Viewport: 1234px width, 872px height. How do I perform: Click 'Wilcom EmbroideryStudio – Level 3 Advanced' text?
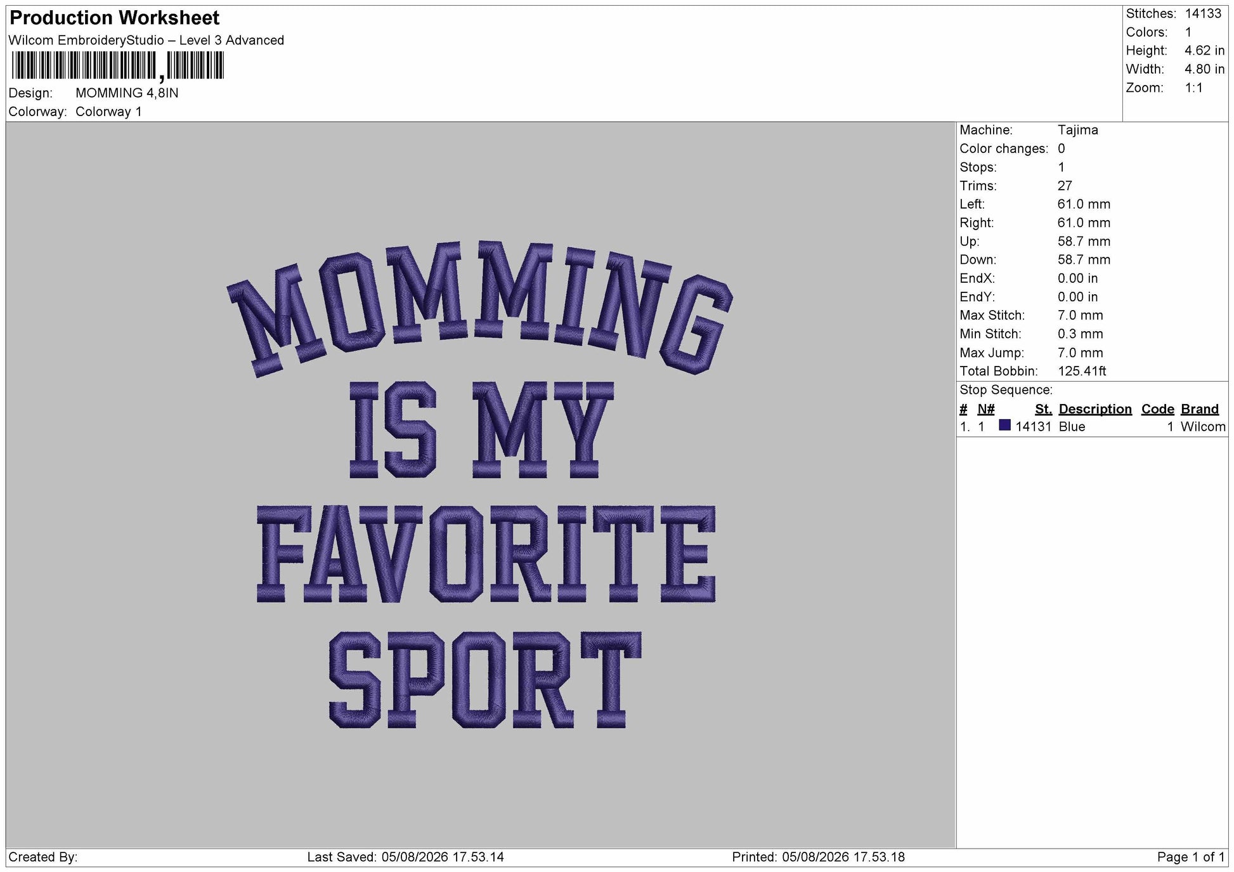[x=146, y=40]
